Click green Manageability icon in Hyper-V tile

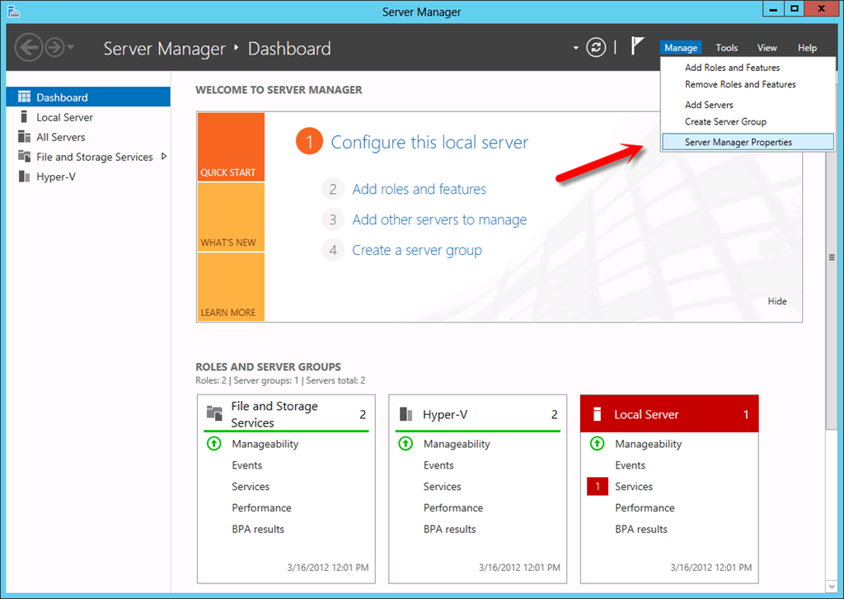click(406, 444)
